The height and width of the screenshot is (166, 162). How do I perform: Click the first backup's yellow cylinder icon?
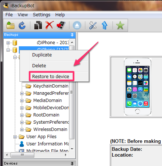click(15, 43)
